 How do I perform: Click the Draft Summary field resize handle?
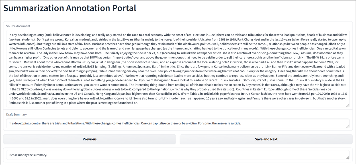[x=347, y=126]
